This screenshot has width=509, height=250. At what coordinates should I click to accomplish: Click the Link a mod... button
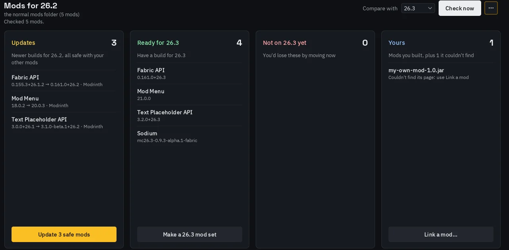click(x=441, y=234)
